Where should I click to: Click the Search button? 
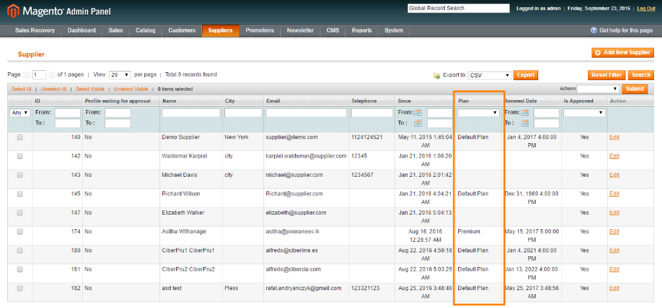[x=641, y=76]
